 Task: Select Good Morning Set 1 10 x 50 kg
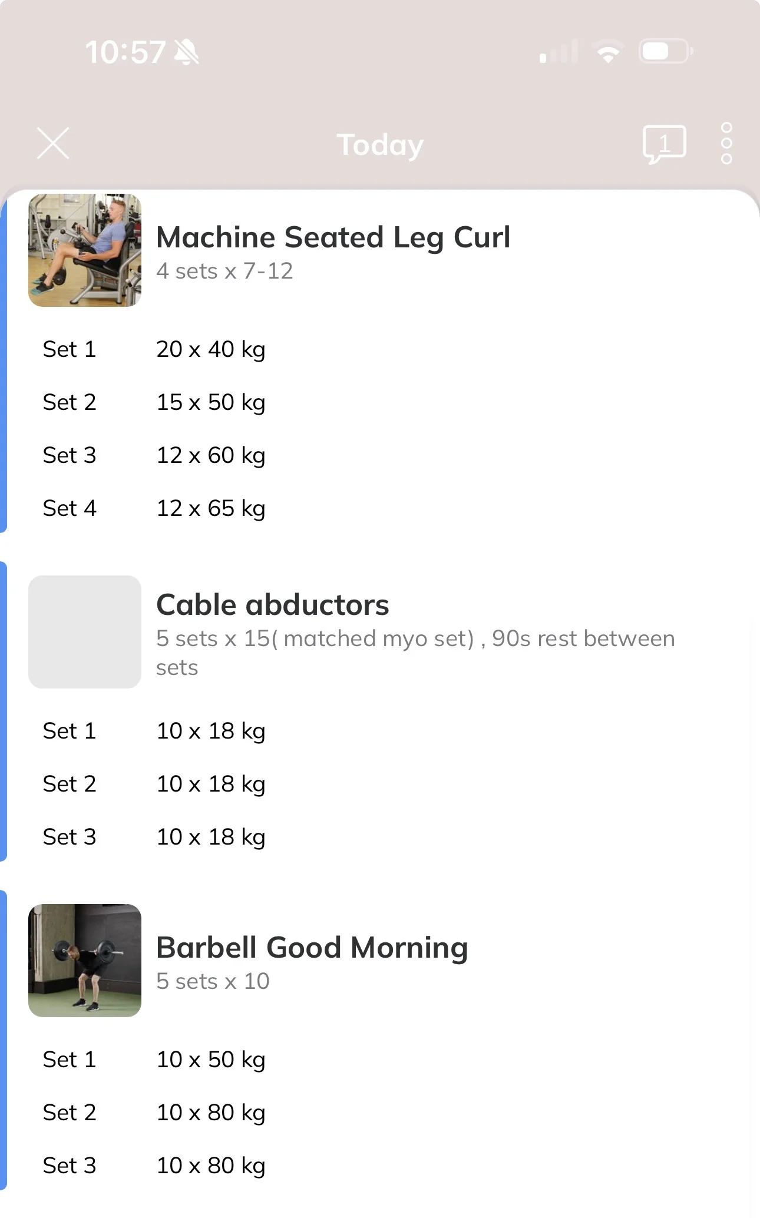380,1060
